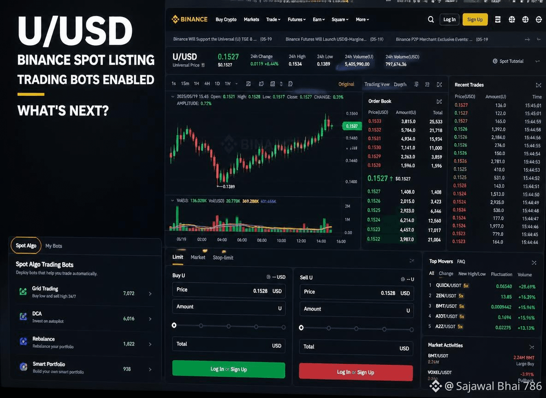Viewport: 546px width, 398px height.
Task: Open the Earn dropdown menu
Action: click(319, 19)
